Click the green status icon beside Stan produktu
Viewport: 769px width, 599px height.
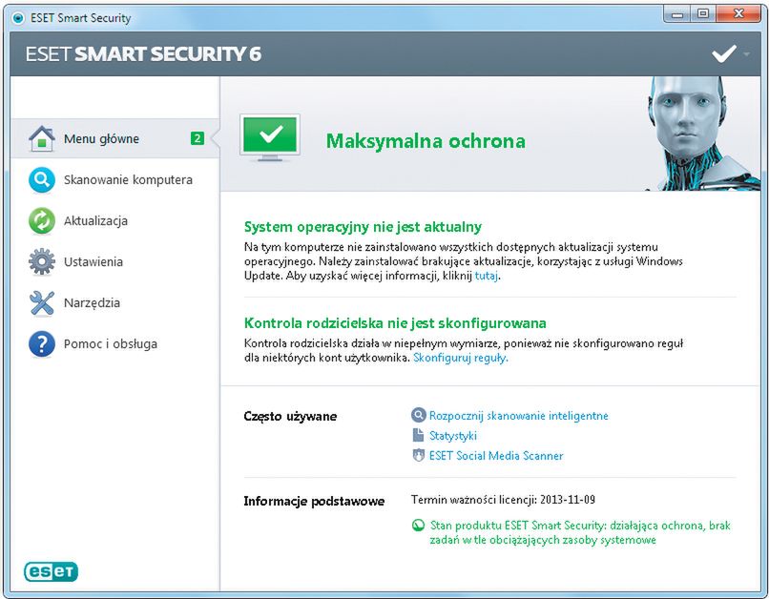[417, 525]
